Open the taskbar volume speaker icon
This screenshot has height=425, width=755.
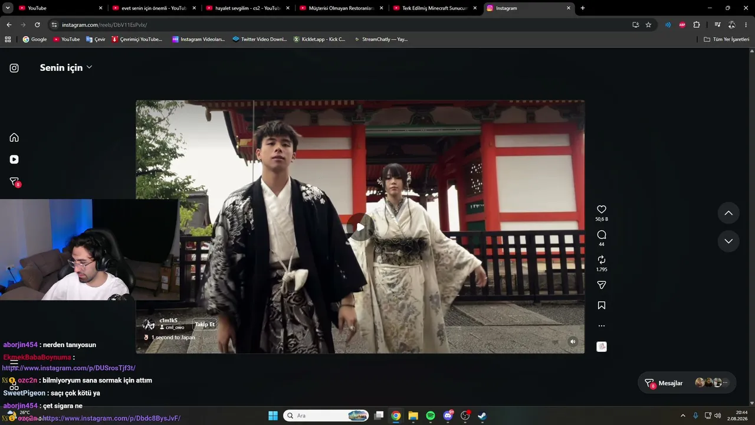tap(717, 416)
